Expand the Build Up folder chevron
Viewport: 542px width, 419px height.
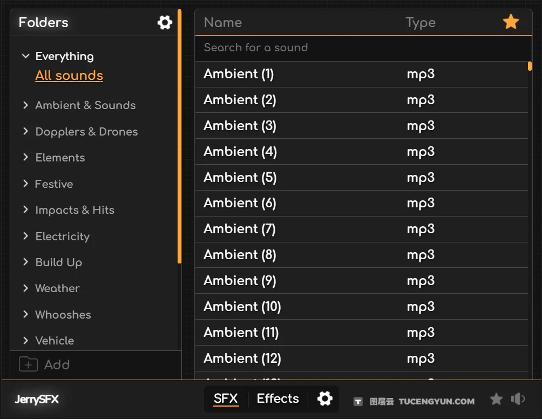(25, 262)
